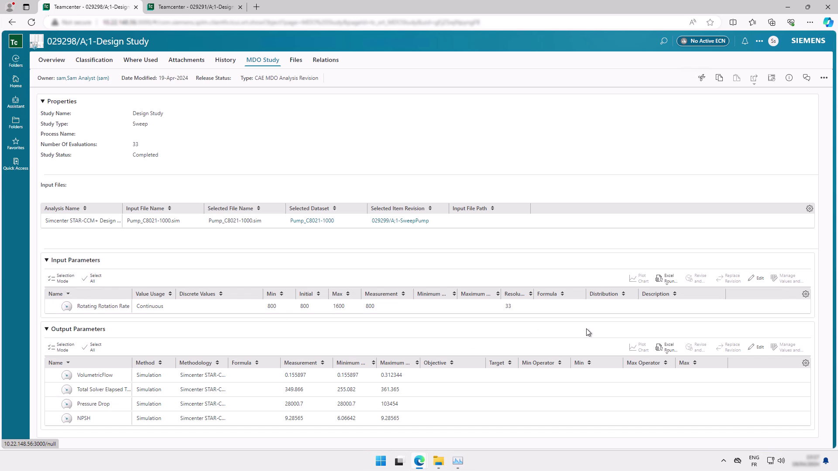Select the Copy icon on the revision toolbar
The width and height of the screenshot is (838, 471).
[x=719, y=78]
